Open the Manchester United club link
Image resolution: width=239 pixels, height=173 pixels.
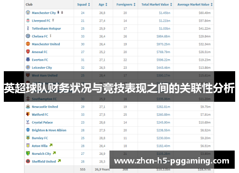click(x=46, y=44)
